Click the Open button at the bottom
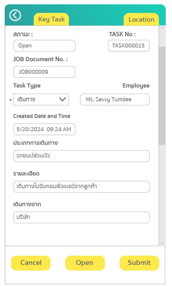This screenshot has width=172, height=286. 85,263
